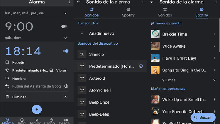
Task: Open the three-dot menu in the Alarma header
Action: (x=70, y=2)
